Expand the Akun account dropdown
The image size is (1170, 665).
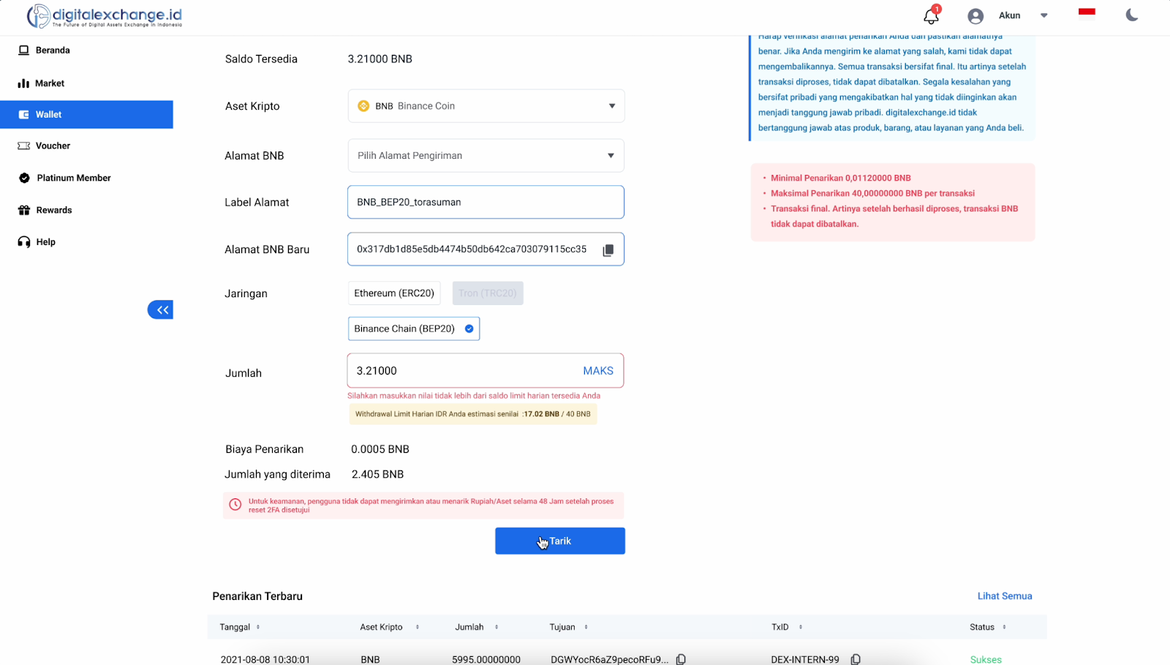pyautogui.click(x=1044, y=15)
